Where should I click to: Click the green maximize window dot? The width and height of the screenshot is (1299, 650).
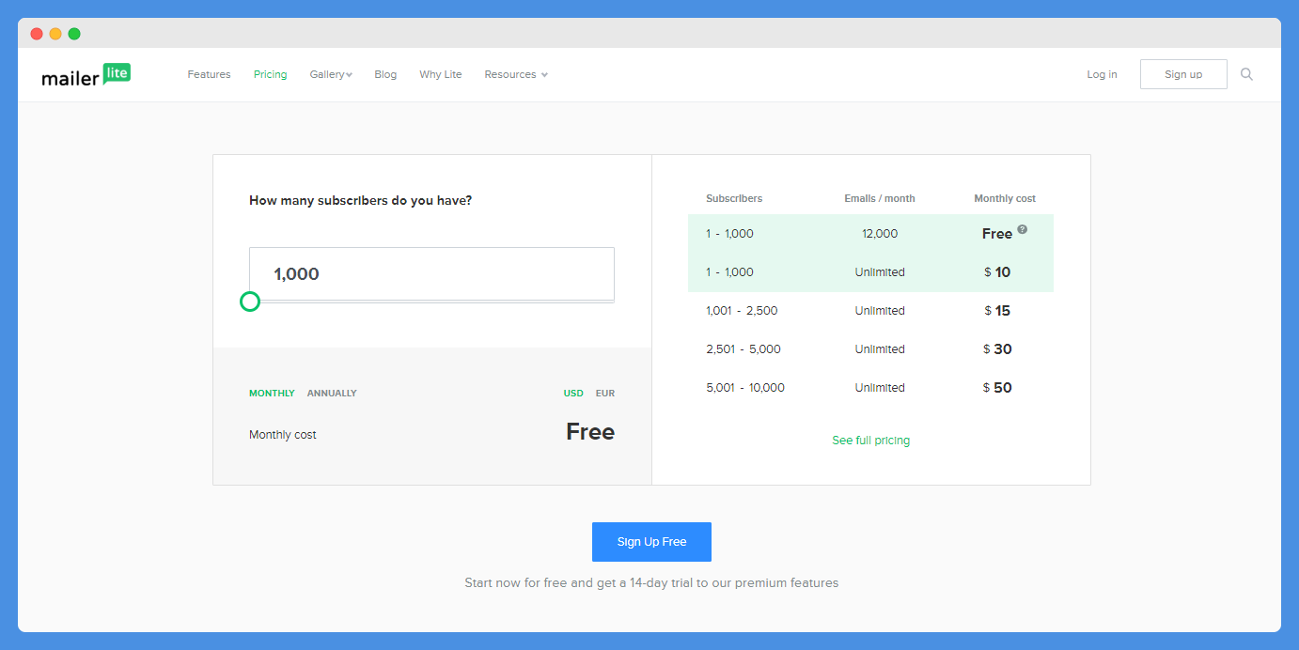(x=74, y=34)
